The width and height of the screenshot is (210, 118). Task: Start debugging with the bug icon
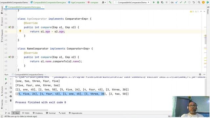158,2
